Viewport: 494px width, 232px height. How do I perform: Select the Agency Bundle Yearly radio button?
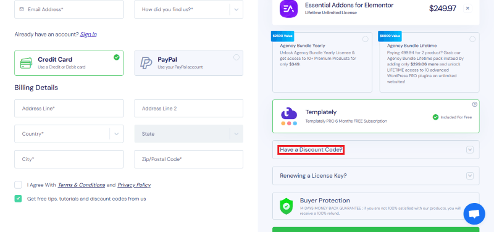(365, 39)
